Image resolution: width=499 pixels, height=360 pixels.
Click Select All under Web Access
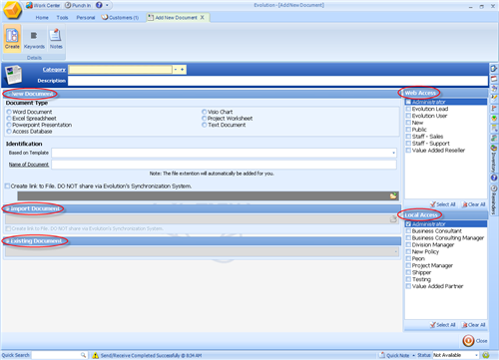click(443, 204)
